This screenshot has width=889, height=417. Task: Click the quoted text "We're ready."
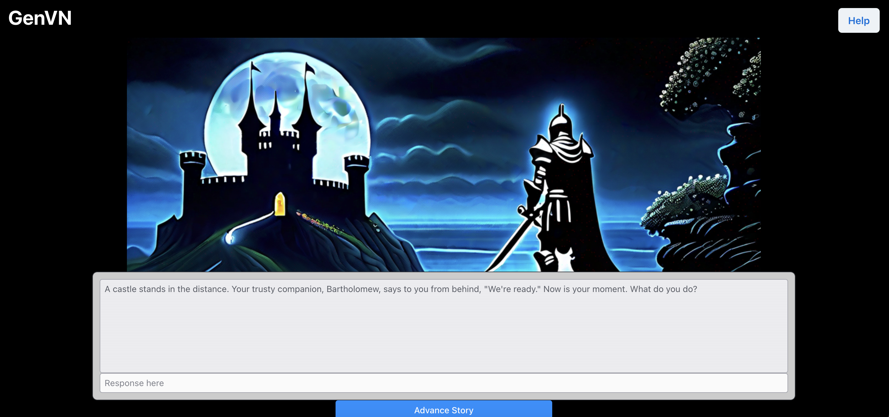click(x=512, y=289)
